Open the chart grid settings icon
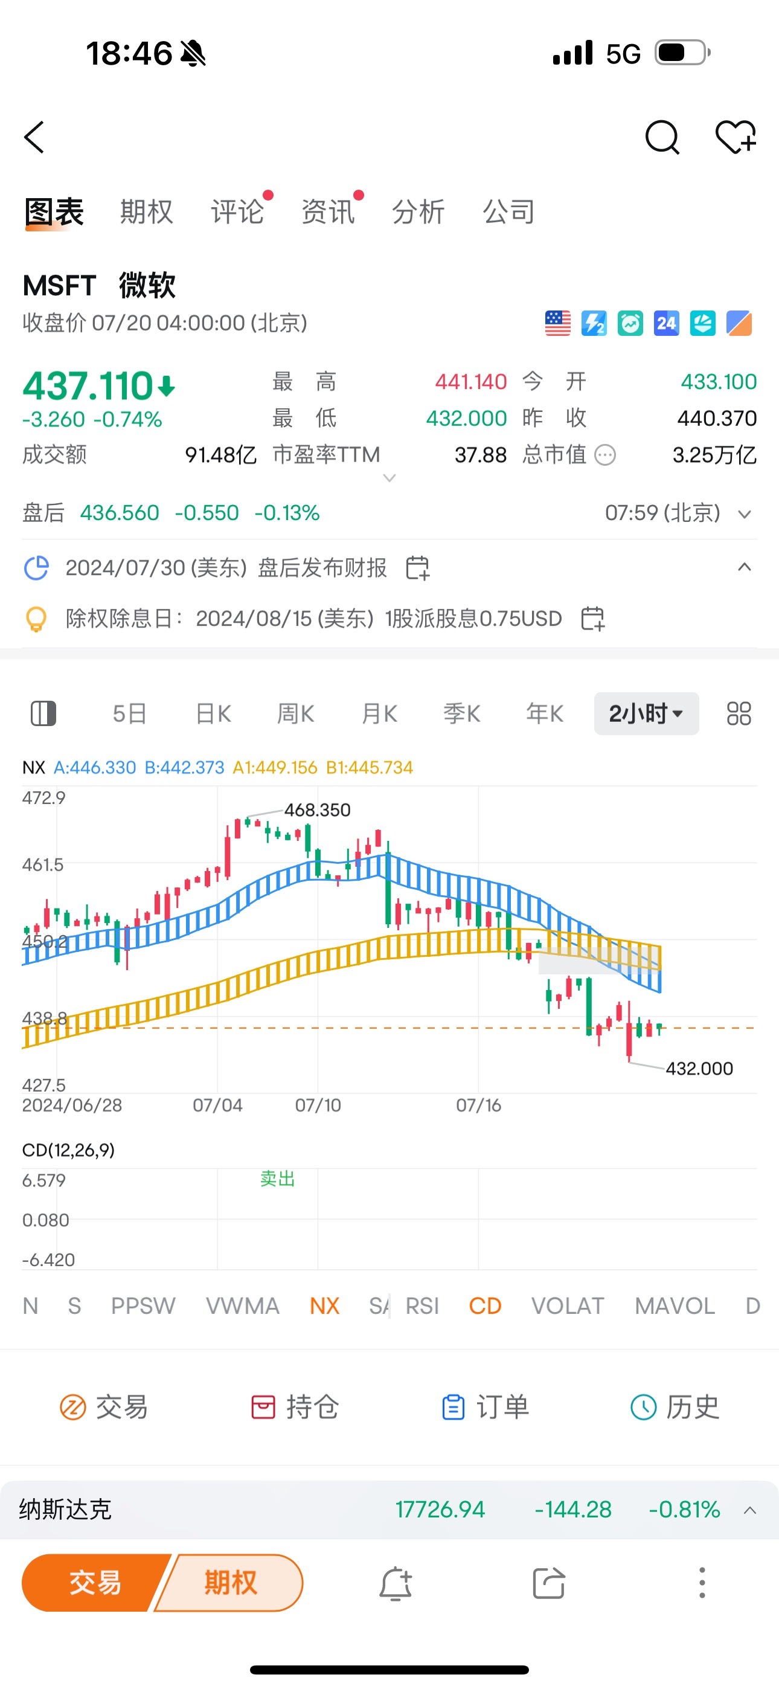Viewport: 779px width, 1689px height. (739, 713)
